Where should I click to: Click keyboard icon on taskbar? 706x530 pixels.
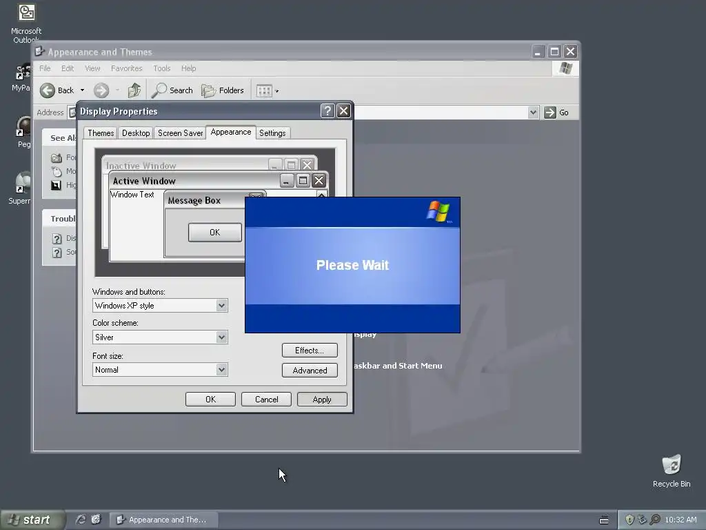[x=604, y=520]
